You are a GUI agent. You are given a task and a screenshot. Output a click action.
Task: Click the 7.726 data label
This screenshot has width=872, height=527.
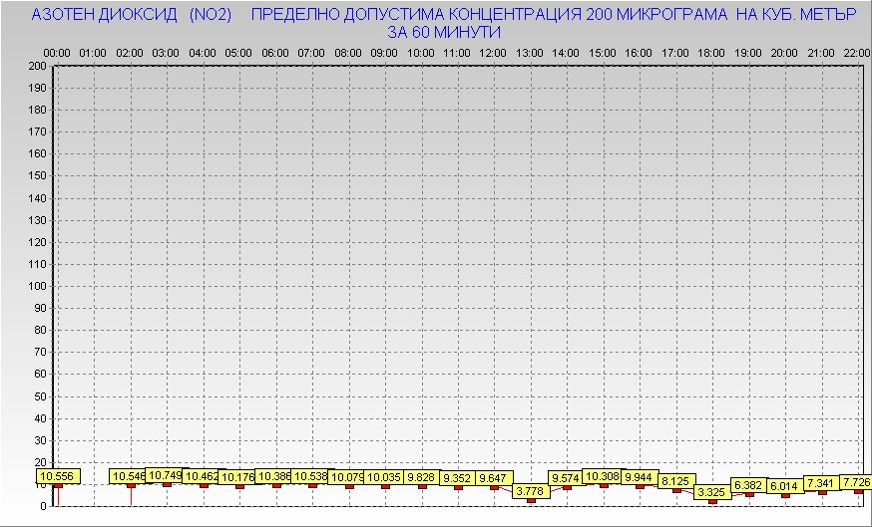856,482
